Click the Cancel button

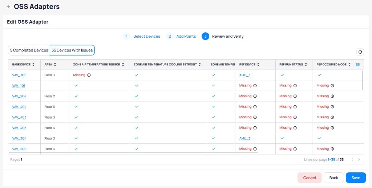point(310,178)
